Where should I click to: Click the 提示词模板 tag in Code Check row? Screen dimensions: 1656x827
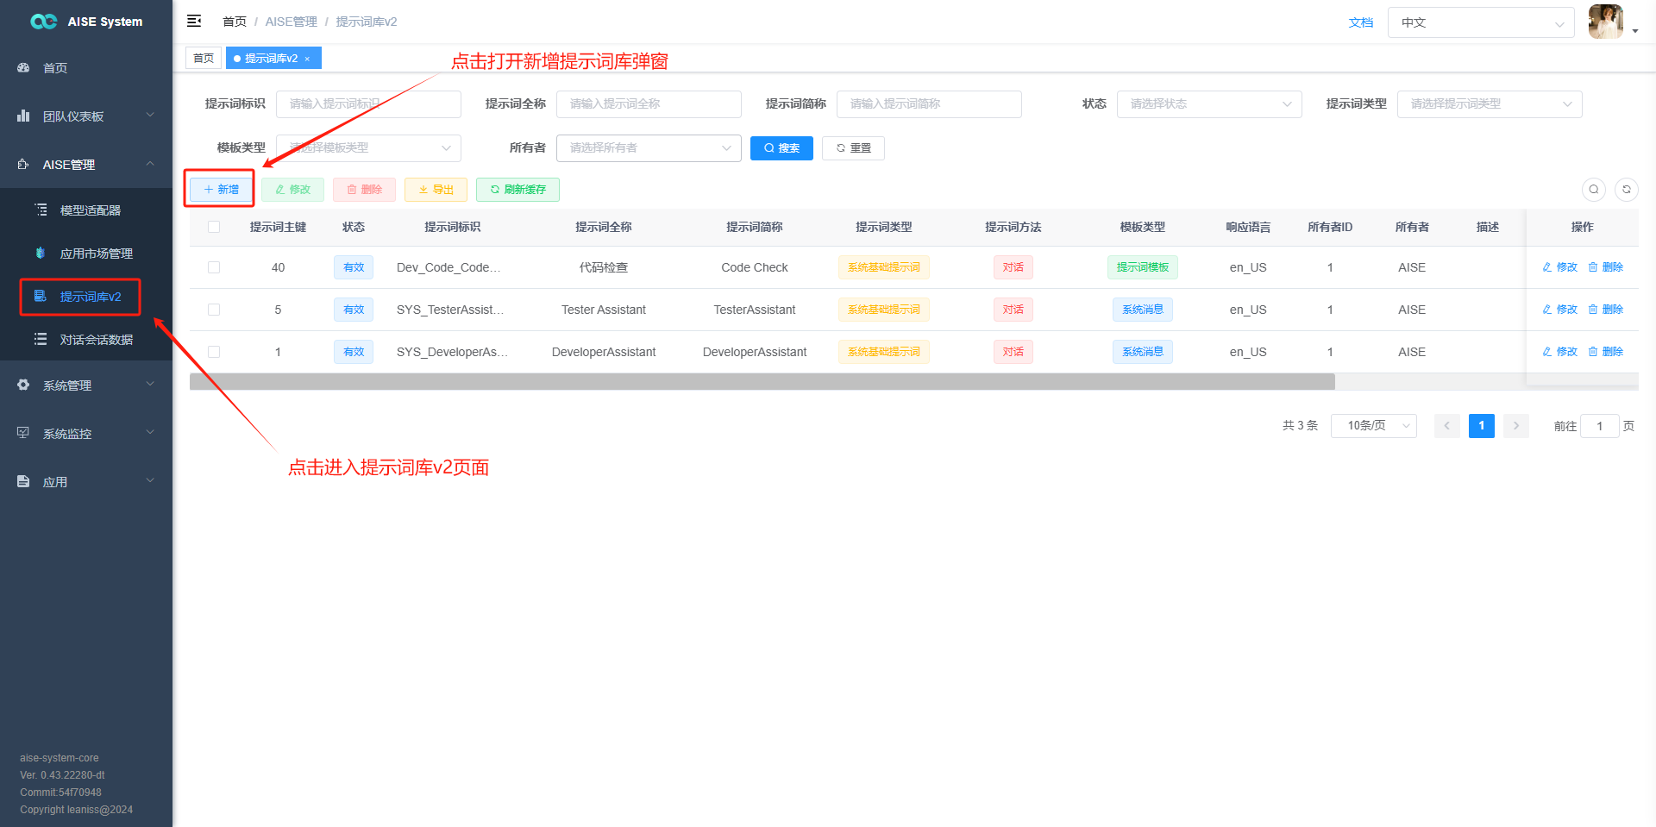pyautogui.click(x=1143, y=267)
